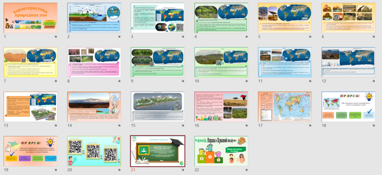Click the slide number label '18'
382x175 pixels.
click(x=324, y=125)
